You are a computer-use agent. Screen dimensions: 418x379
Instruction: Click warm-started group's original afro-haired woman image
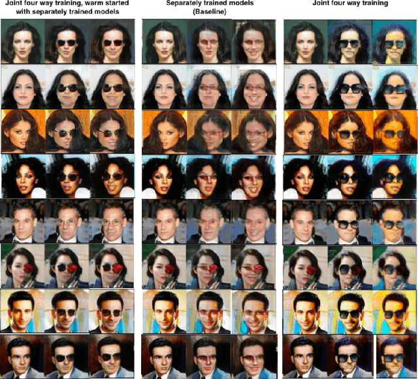24,176
